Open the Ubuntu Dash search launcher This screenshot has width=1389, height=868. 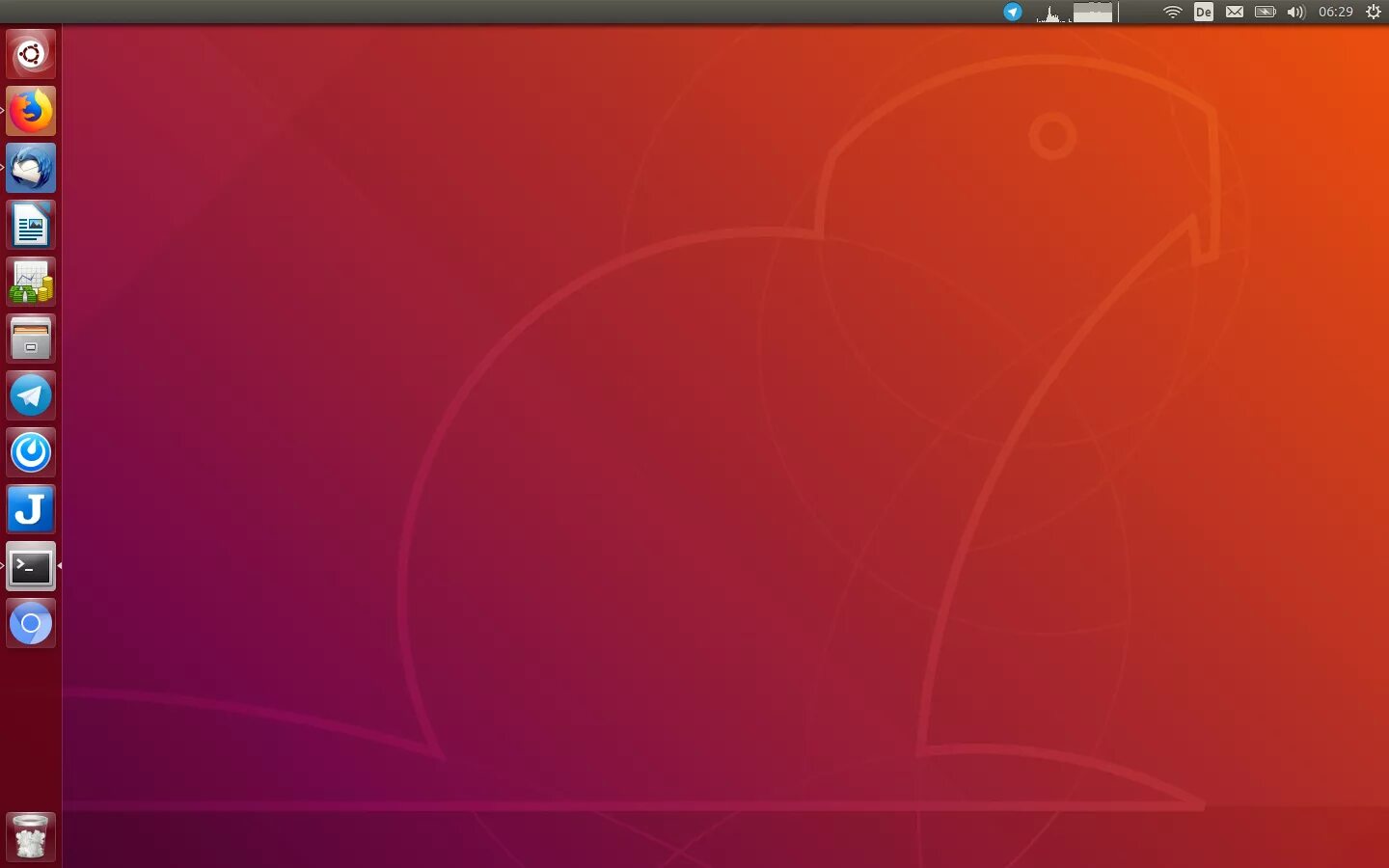[x=31, y=54]
